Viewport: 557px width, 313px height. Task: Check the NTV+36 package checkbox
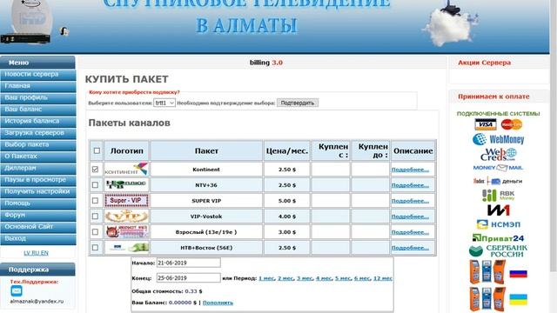coord(95,185)
